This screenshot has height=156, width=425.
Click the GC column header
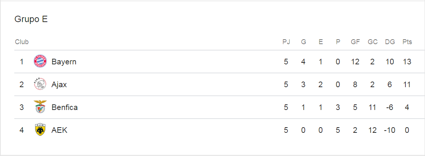pyautogui.click(x=372, y=42)
